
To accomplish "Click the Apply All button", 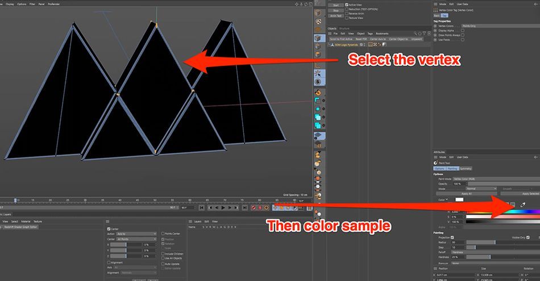I will (x=467, y=194).
